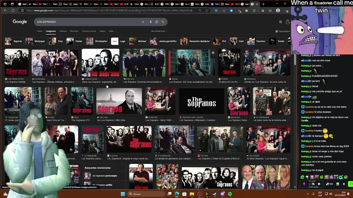Click the pink microphone icon in chat
Screen dimensions: 353x198
[304, 184]
